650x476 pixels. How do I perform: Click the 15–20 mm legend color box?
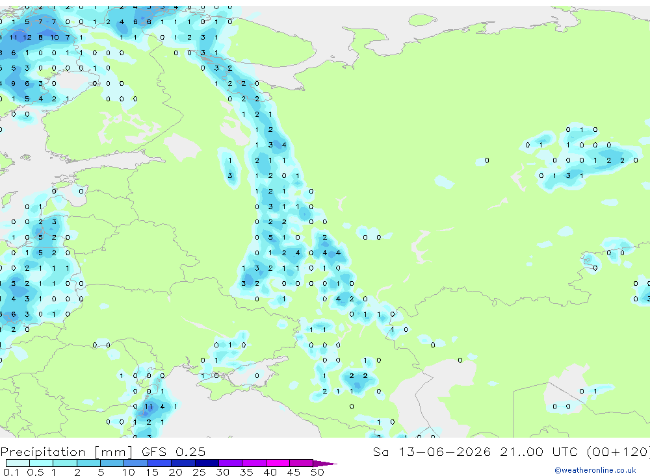click(160, 463)
